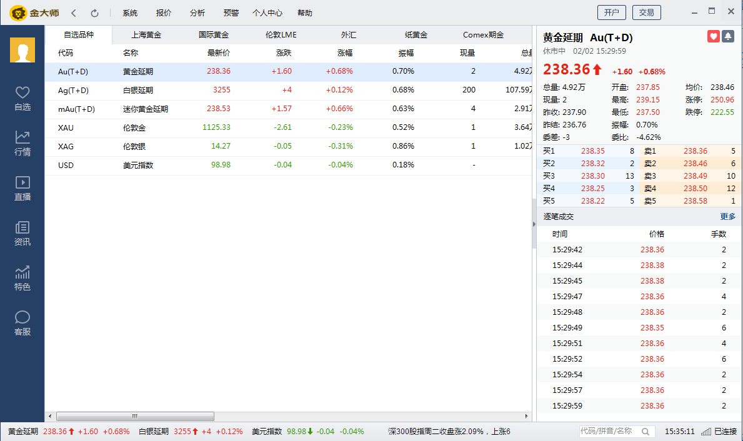Sort by the 涨幅 column header
743x441 pixels.
tap(345, 53)
